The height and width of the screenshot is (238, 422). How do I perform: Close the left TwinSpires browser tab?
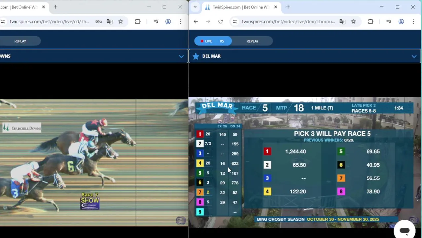coord(43,7)
